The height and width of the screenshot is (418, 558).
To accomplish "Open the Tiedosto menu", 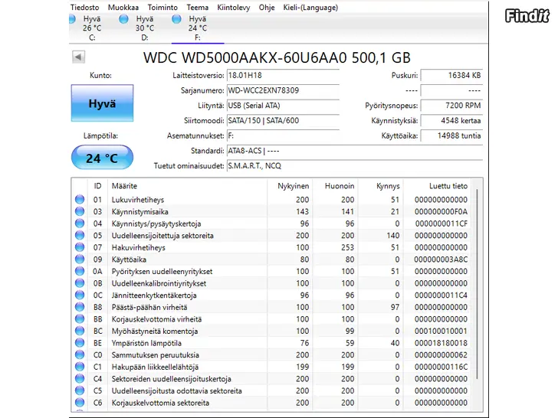I will tap(84, 7).
